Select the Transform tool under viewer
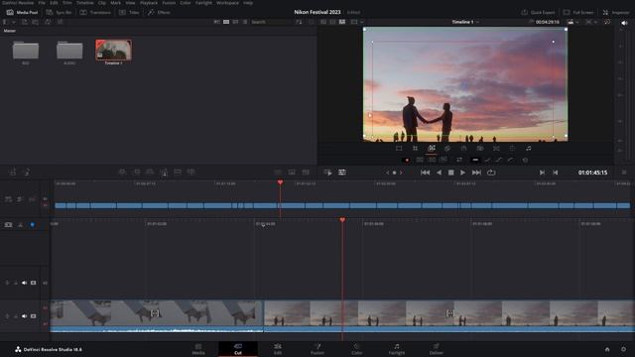This screenshot has width=635, height=357. (x=399, y=149)
